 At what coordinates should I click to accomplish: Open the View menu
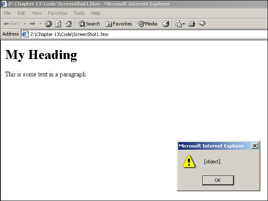pos(36,13)
